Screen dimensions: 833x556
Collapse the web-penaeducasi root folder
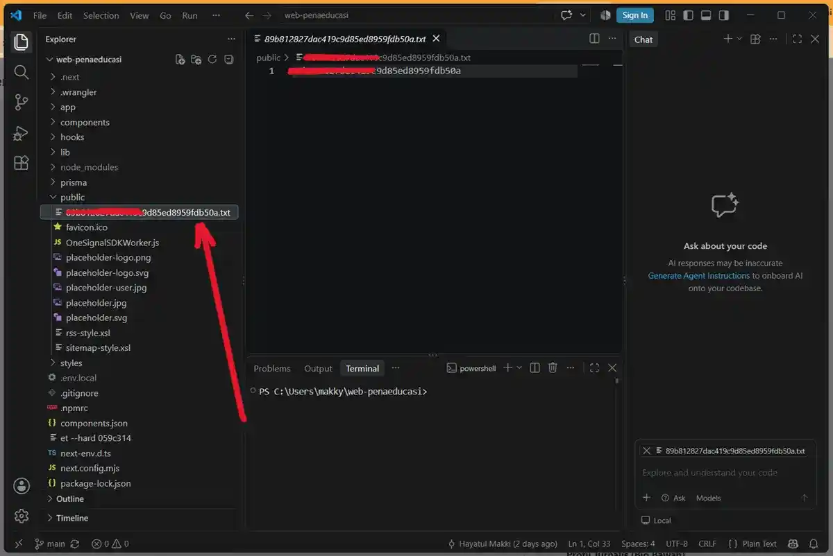[x=88, y=60]
